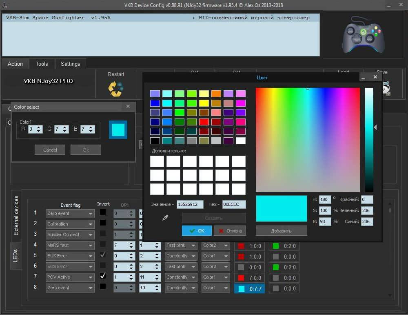Switch to External devices vertical tab
Screen dimensions: 408x315
point(16,215)
